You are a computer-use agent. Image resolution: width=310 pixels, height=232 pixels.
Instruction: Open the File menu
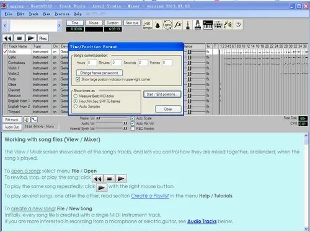click(8, 14)
